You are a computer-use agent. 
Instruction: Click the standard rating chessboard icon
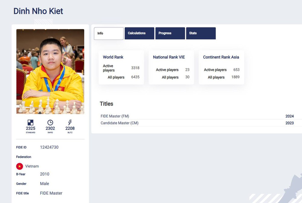[x=31, y=122]
